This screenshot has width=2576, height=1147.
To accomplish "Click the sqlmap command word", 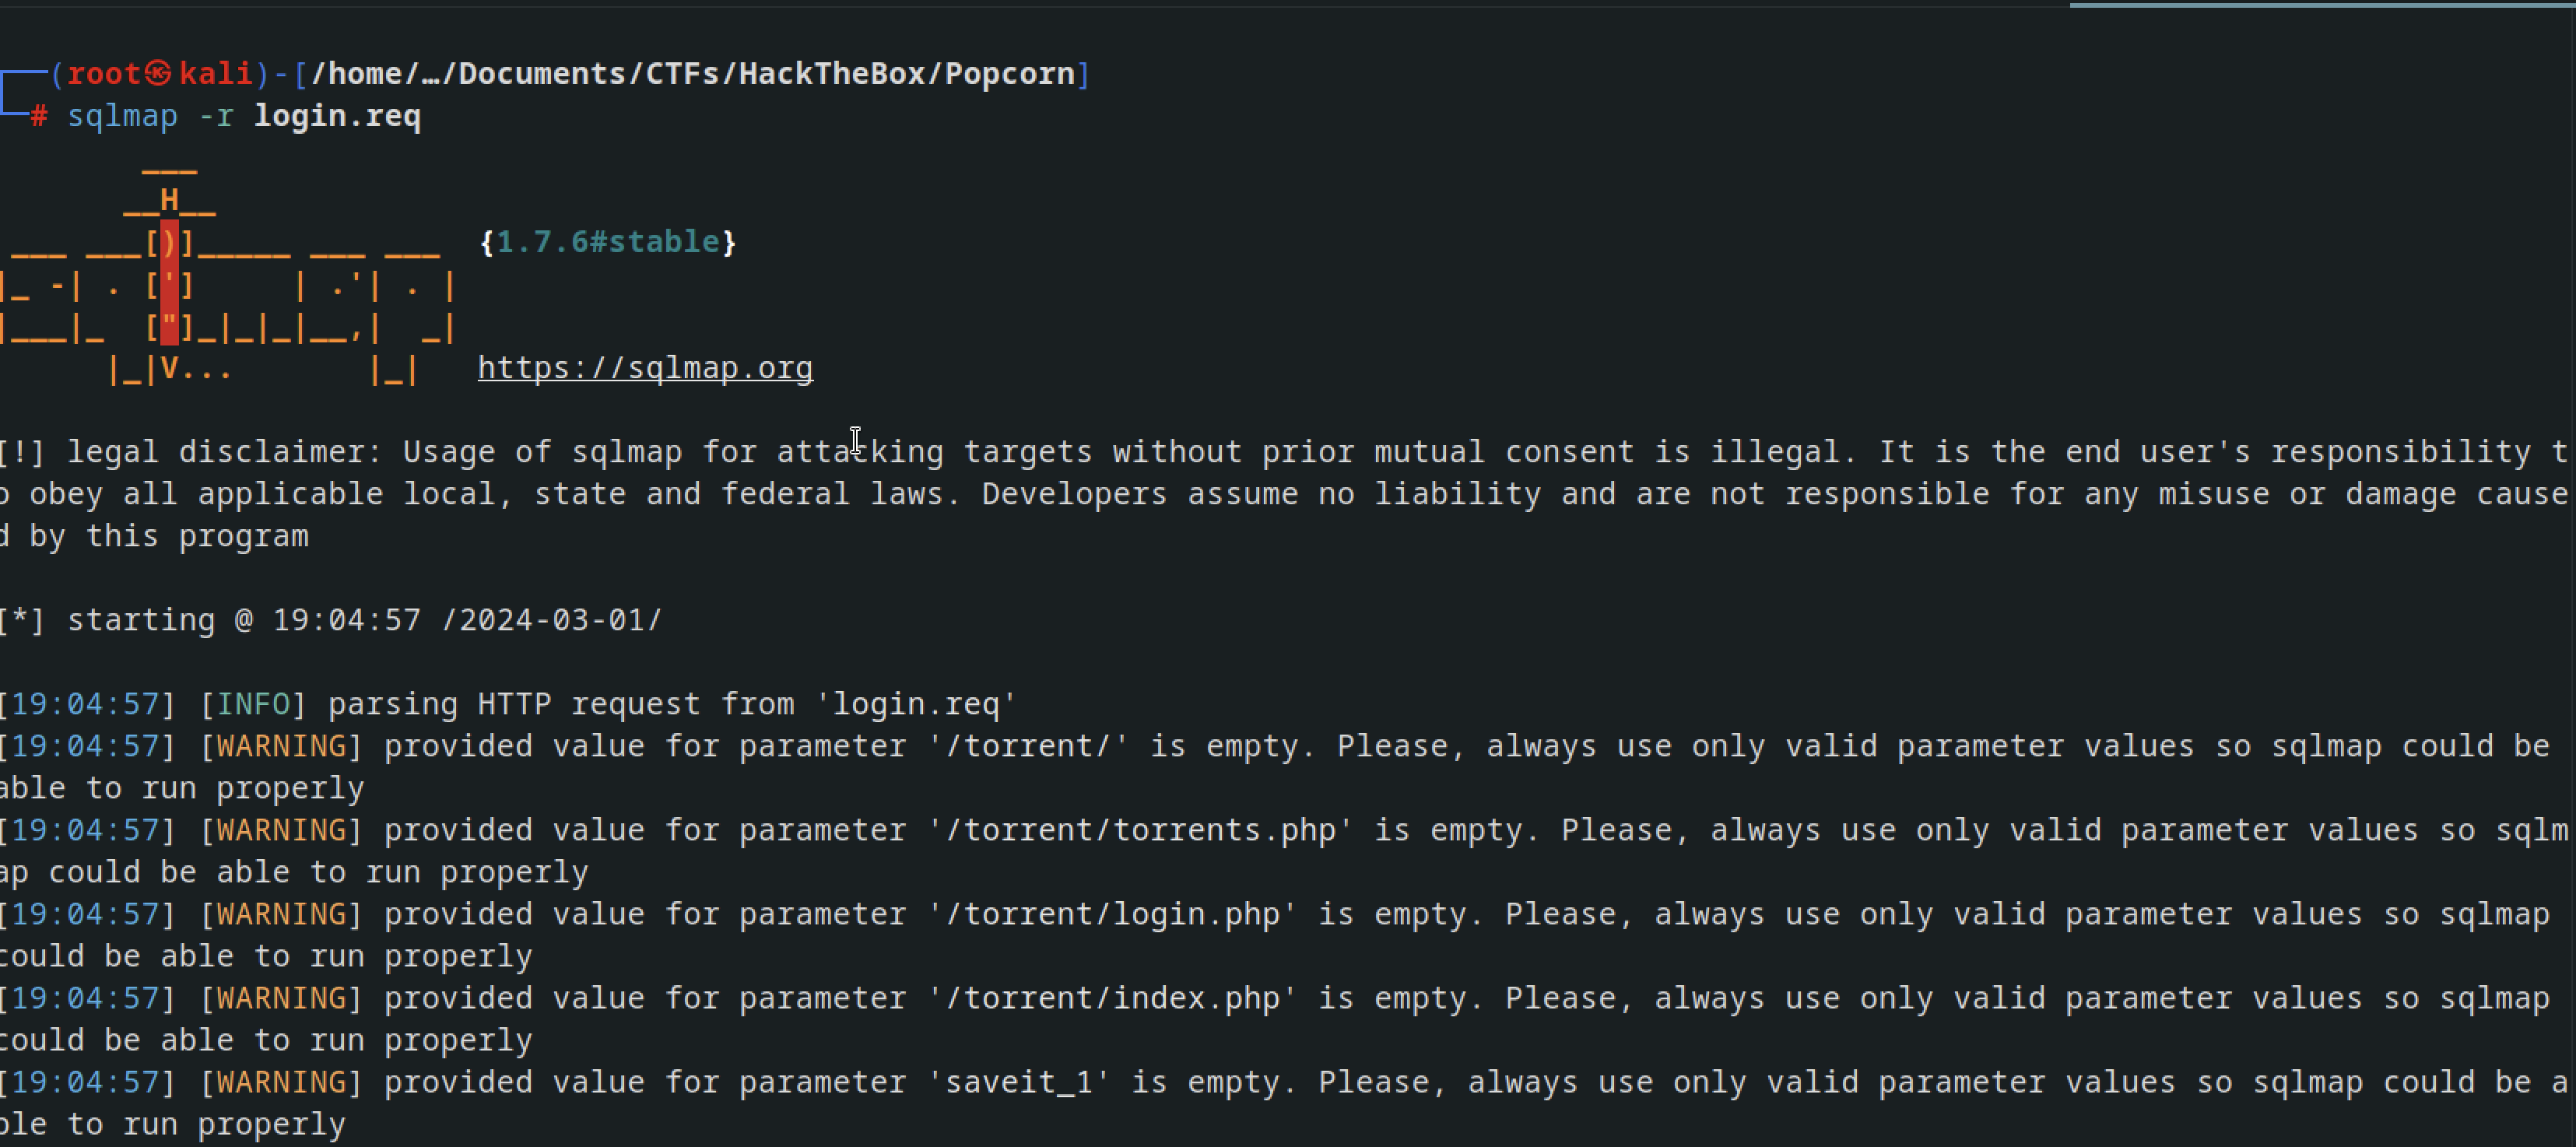I will pyautogui.click(x=122, y=116).
